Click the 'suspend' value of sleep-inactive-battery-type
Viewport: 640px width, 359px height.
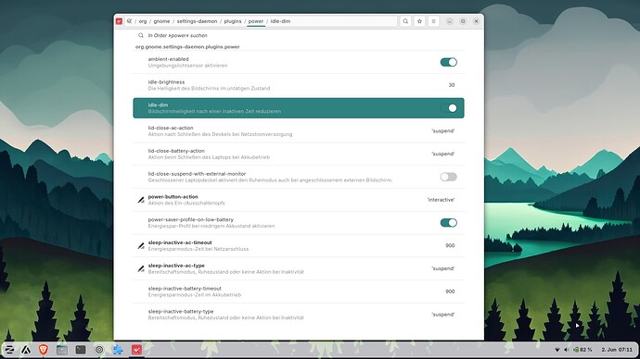[x=442, y=315]
